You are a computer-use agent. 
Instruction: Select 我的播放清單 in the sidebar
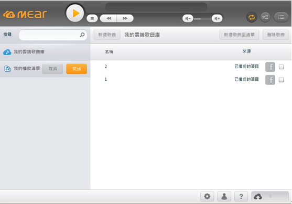pyautogui.click(x=27, y=68)
